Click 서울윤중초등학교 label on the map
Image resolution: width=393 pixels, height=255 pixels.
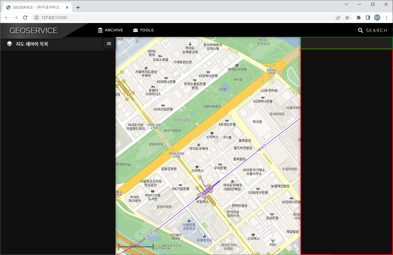point(189,226)
